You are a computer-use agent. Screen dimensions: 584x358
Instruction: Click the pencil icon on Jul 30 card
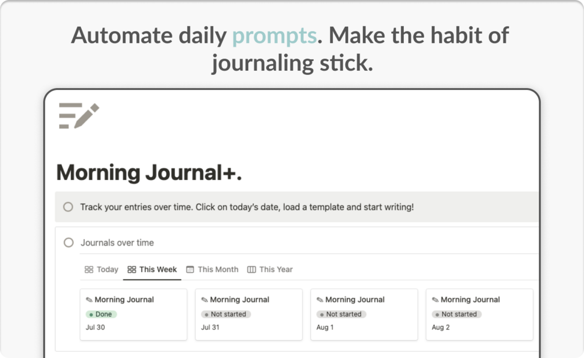[x=89, y=299]
